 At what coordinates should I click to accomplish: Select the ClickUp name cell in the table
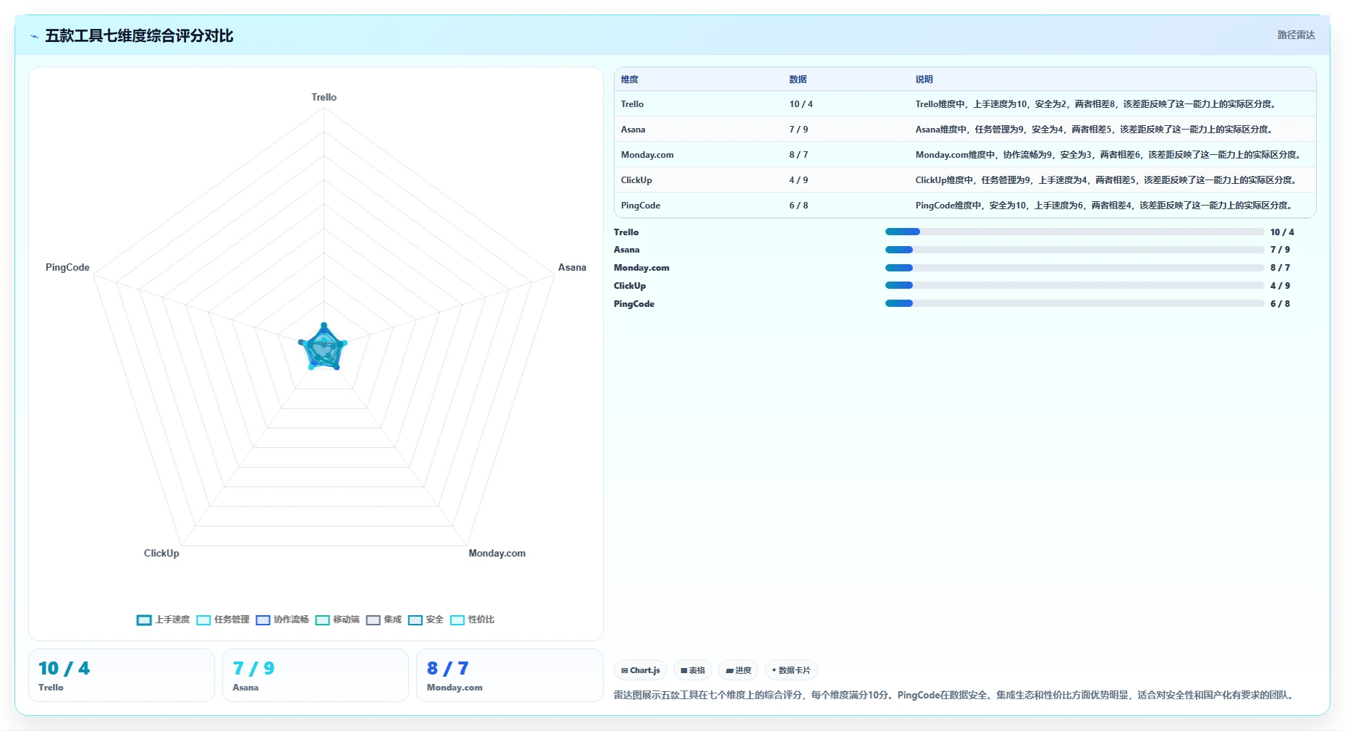tap(699, 180)
